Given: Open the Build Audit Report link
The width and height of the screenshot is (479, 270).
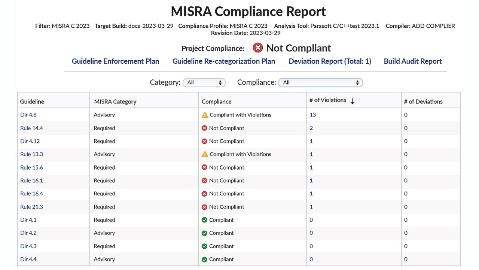Looking at the screenshot, I should click(413, 61).
